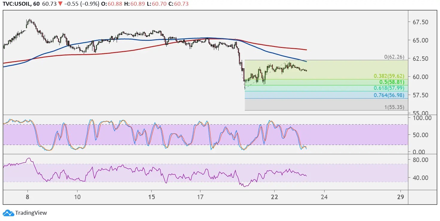
Task: Click the 0.5(58.81) Fibonacci level
Action: tap(391, 81)
